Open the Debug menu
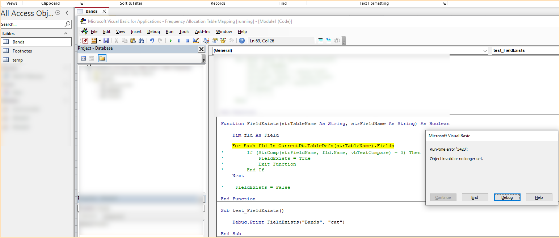The width and height of the screenshot is (560, 238). pyautogui.click(x=153, y=32)
